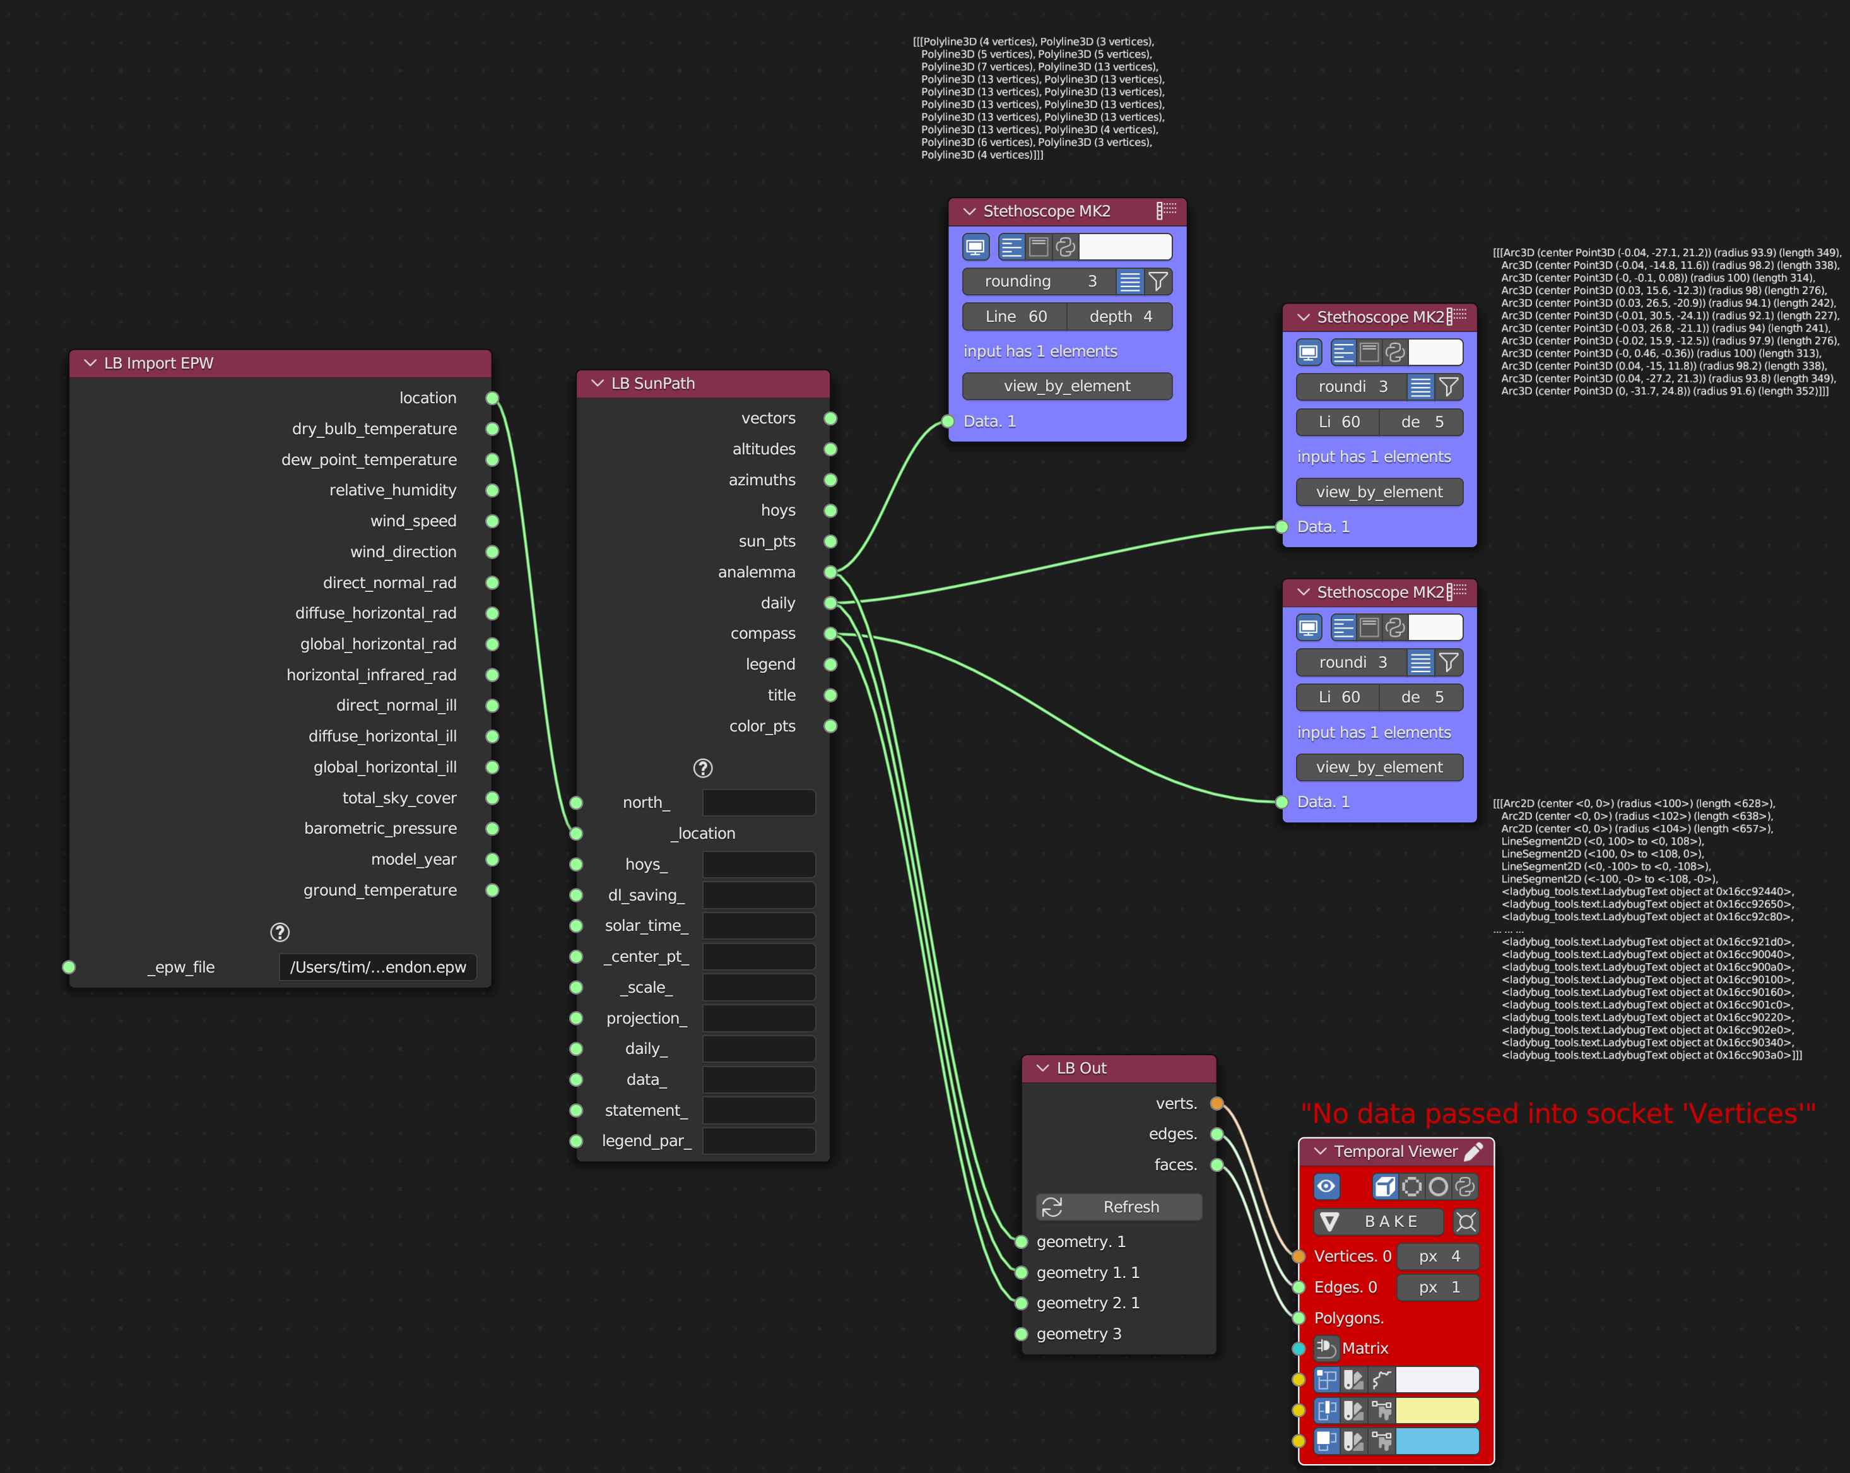The width and height of the screenshot is (1850, 1473).
Task: Toggle the monitor display in top Stethoscope MK2
Action: pyautogui.click(x=977, y=246)
